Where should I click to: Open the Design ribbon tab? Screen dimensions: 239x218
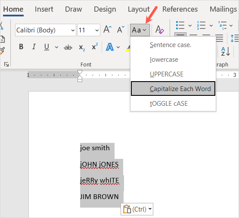pyautogui.click(x=105, y=9)
